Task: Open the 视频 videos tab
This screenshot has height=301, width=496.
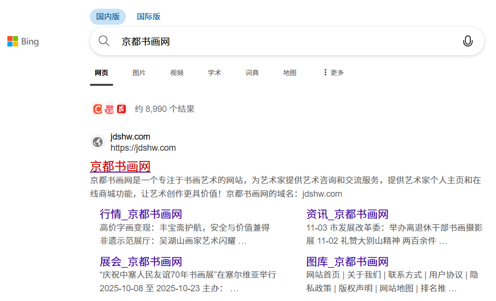Action: (177, 73)
